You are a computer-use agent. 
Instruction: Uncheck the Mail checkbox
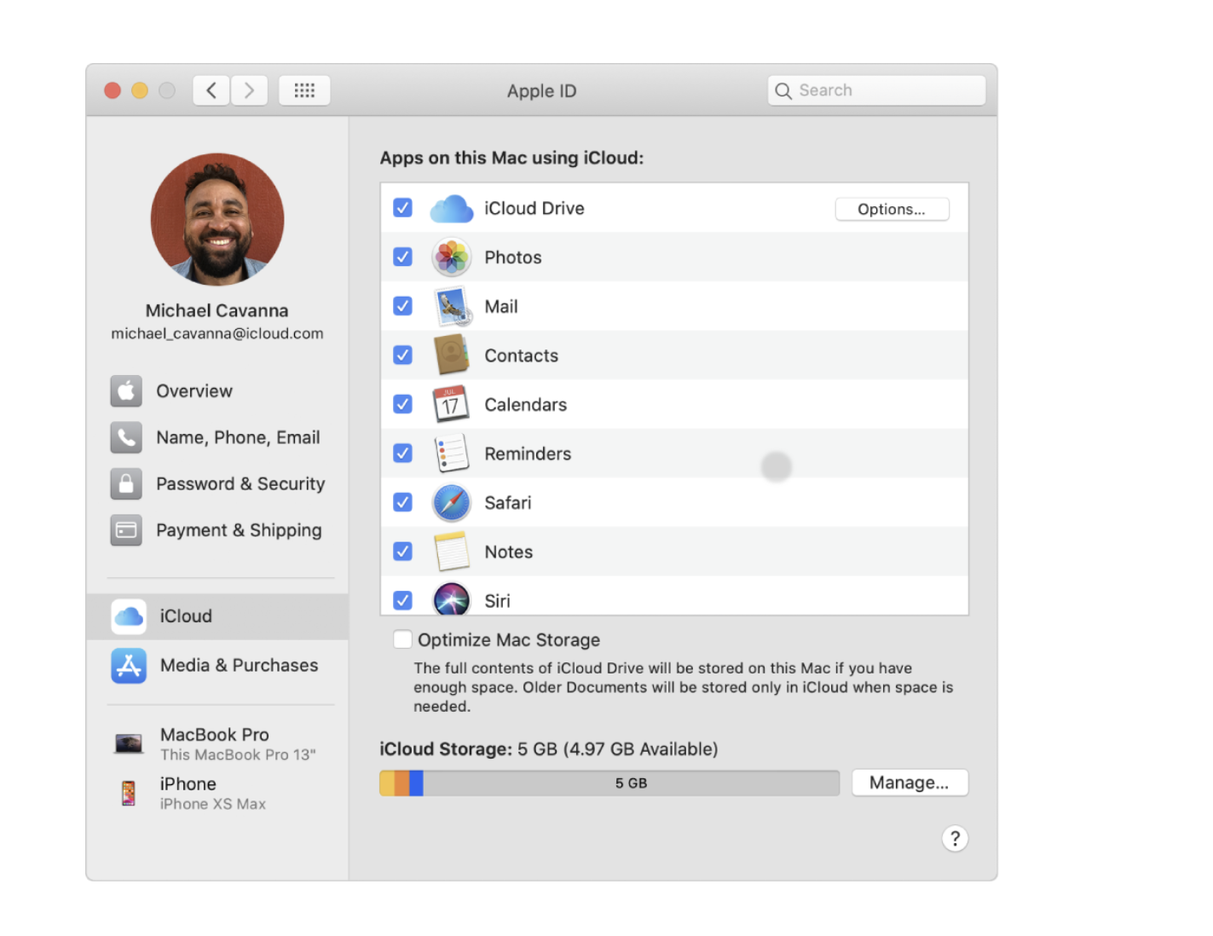[402, 306]
